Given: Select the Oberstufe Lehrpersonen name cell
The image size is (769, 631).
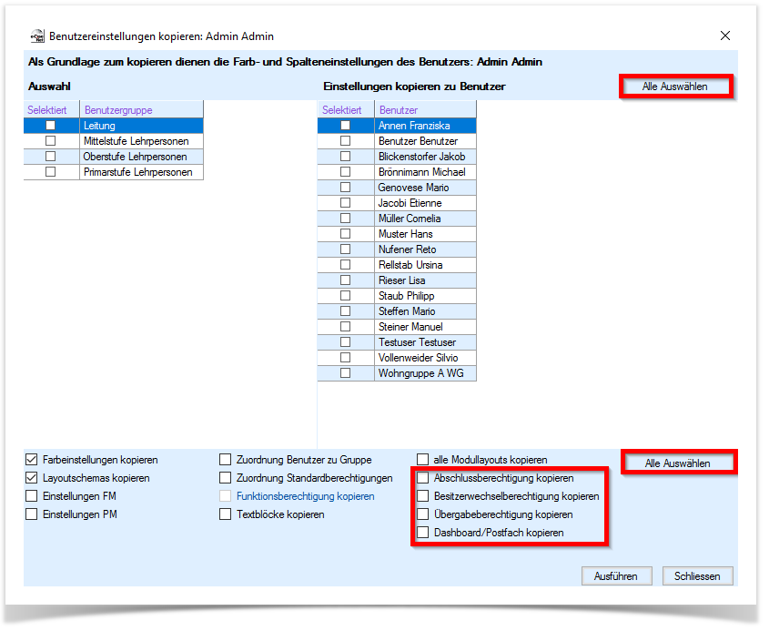Looking at the screenshot, I should (141, 157).
